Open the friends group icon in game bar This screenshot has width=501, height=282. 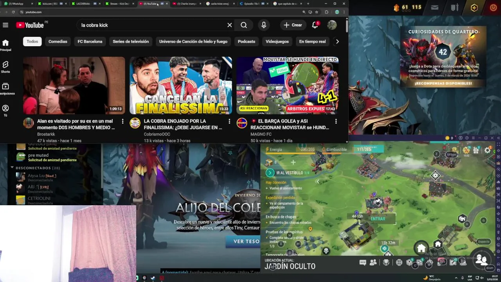pos(373,262)
